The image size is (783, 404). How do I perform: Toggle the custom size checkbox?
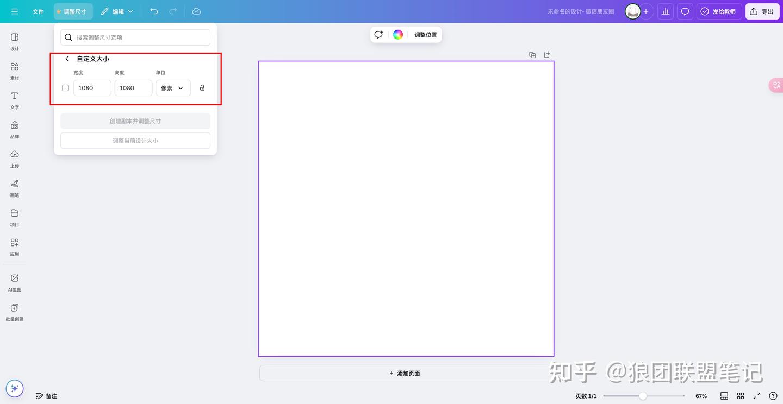[65, 88]
